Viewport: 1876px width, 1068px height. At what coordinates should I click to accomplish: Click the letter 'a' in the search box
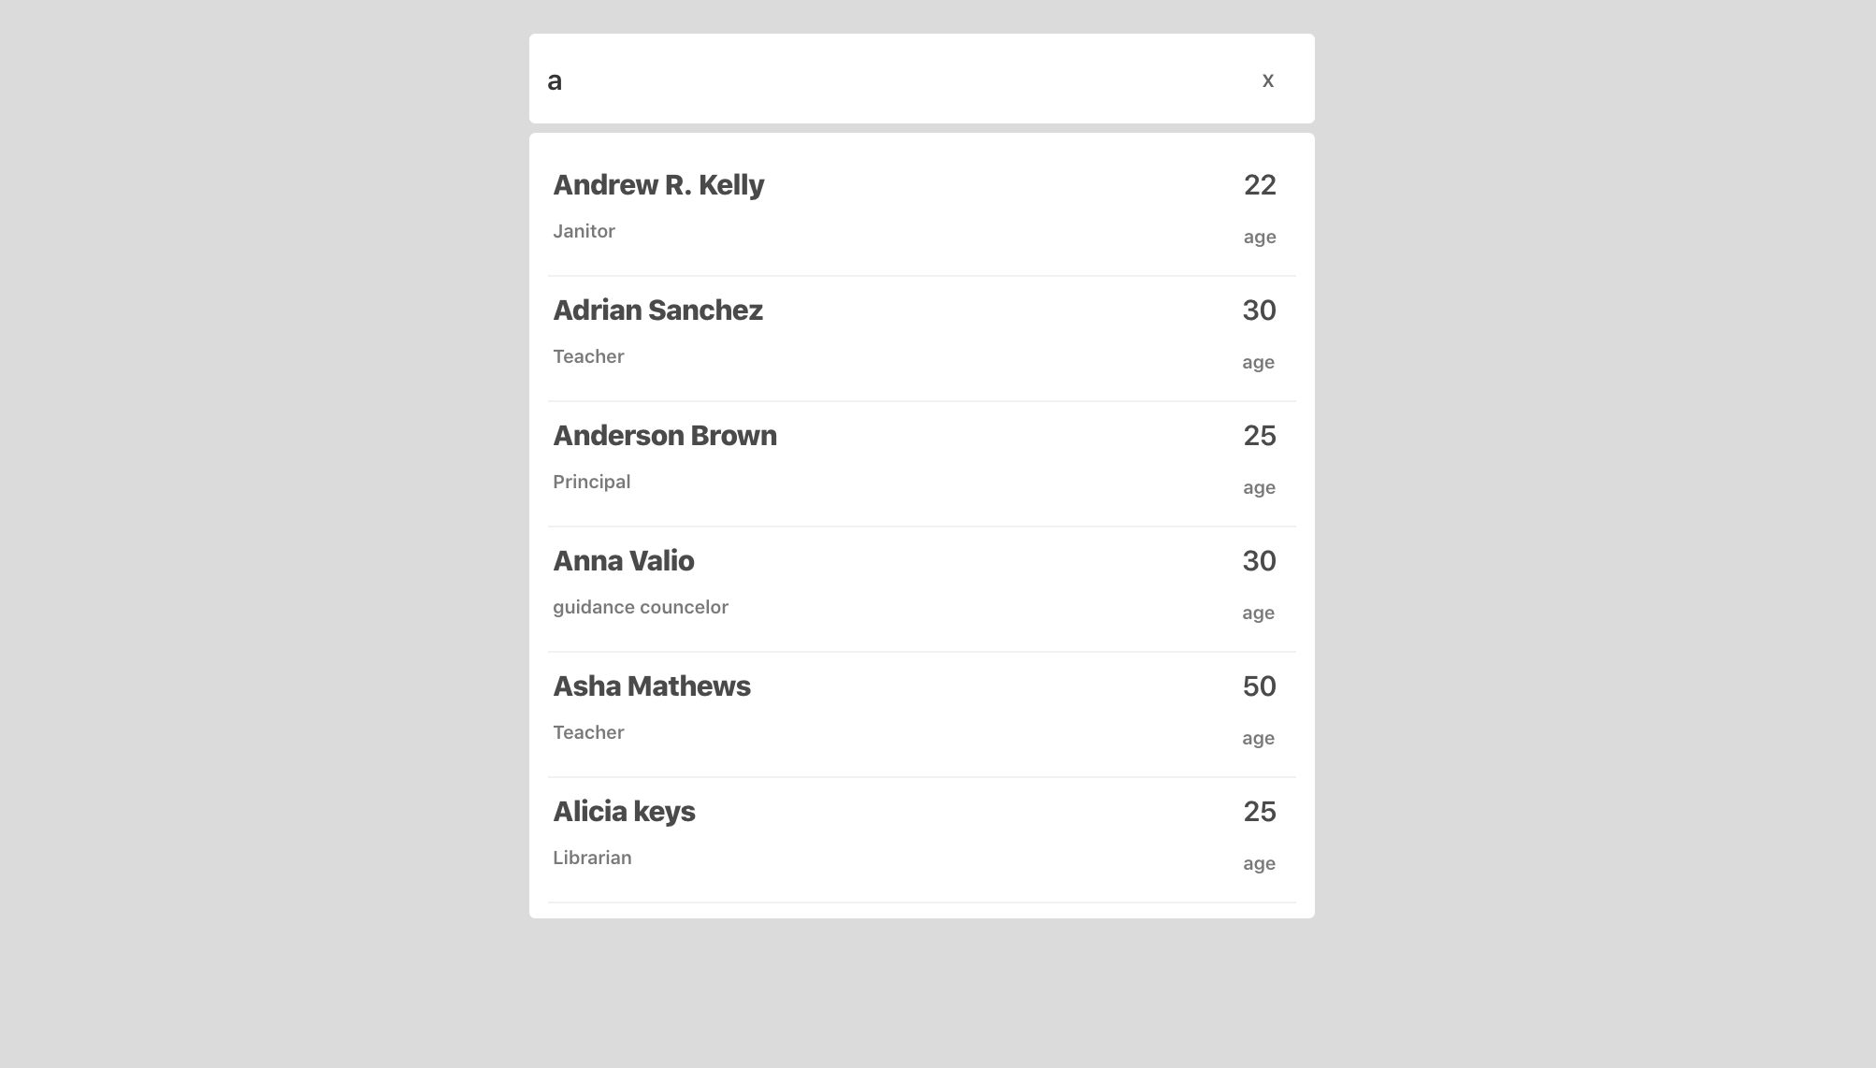pos(556,79)
